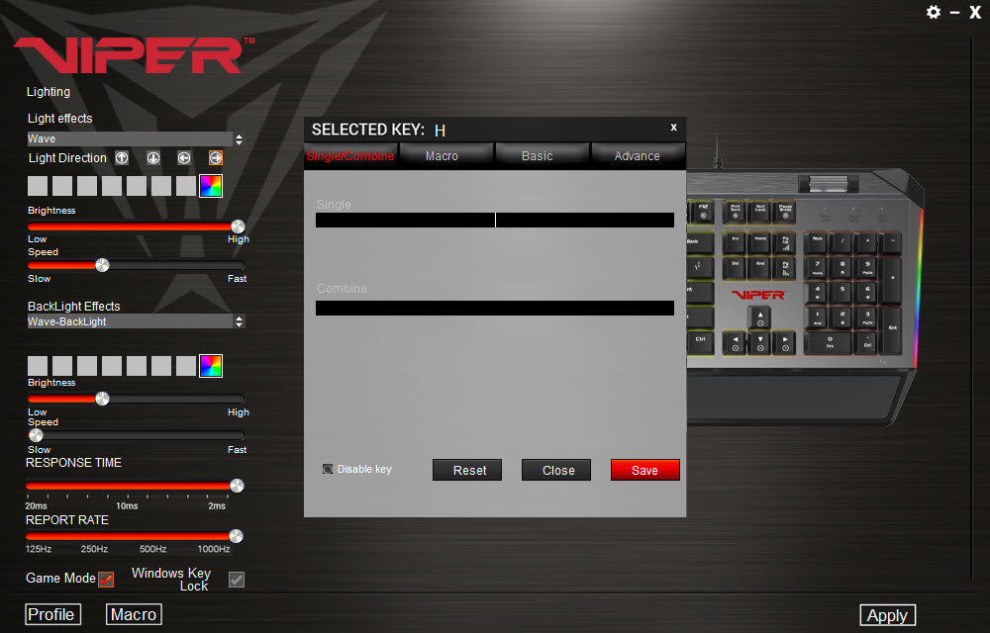Image resolution: width=990 pixels, height=633 pixels.
Task: Click the down arrow key on keyboard image
Action: pyautogui.click(x=760, y=343)
